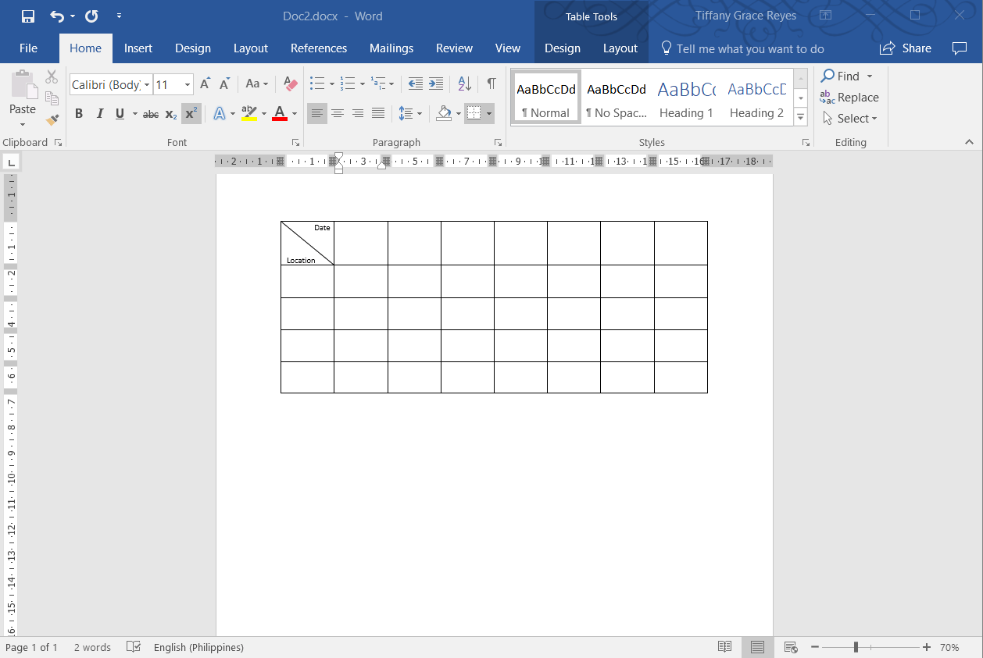The image size is (983, 658).
Task: Click the Clear All Formatting eraser icon
Action: (x=291, y=84)
